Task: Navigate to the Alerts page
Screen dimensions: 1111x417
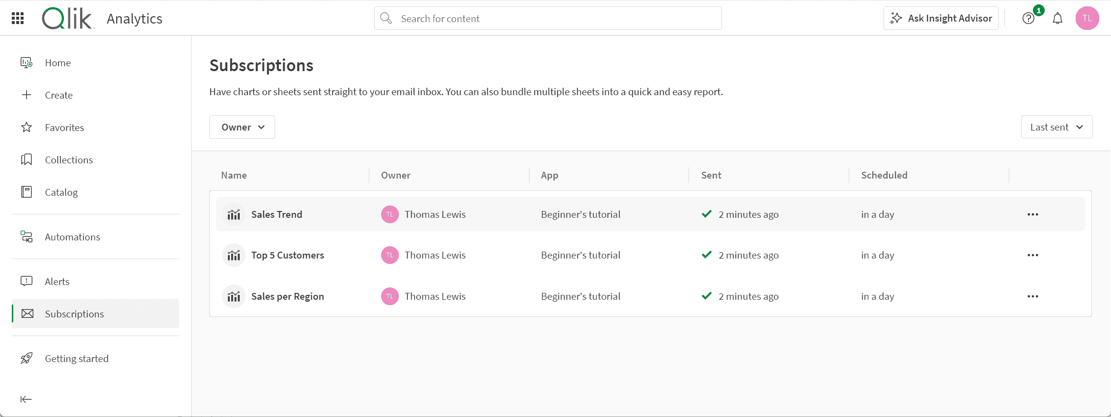Action: click(x=57, y=282)
